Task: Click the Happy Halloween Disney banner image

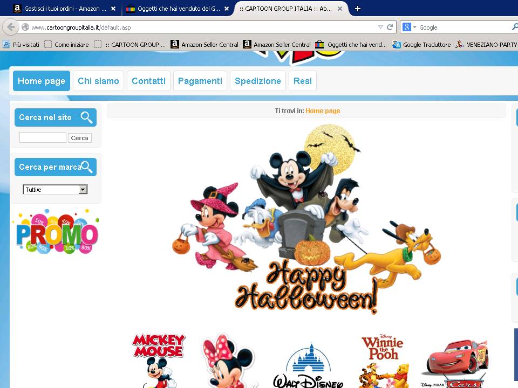Action: click(306, 219)
